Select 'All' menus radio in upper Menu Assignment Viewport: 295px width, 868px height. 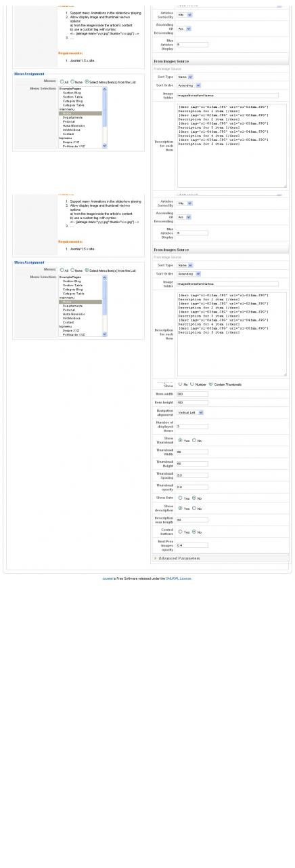[62, 81]
